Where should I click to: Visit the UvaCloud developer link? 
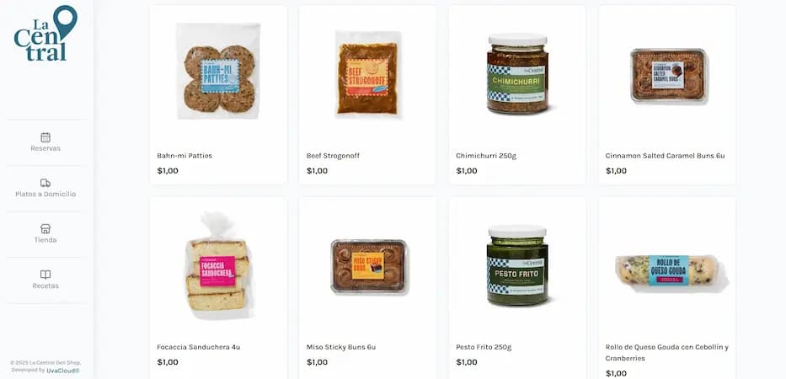[x=63, y=371]
